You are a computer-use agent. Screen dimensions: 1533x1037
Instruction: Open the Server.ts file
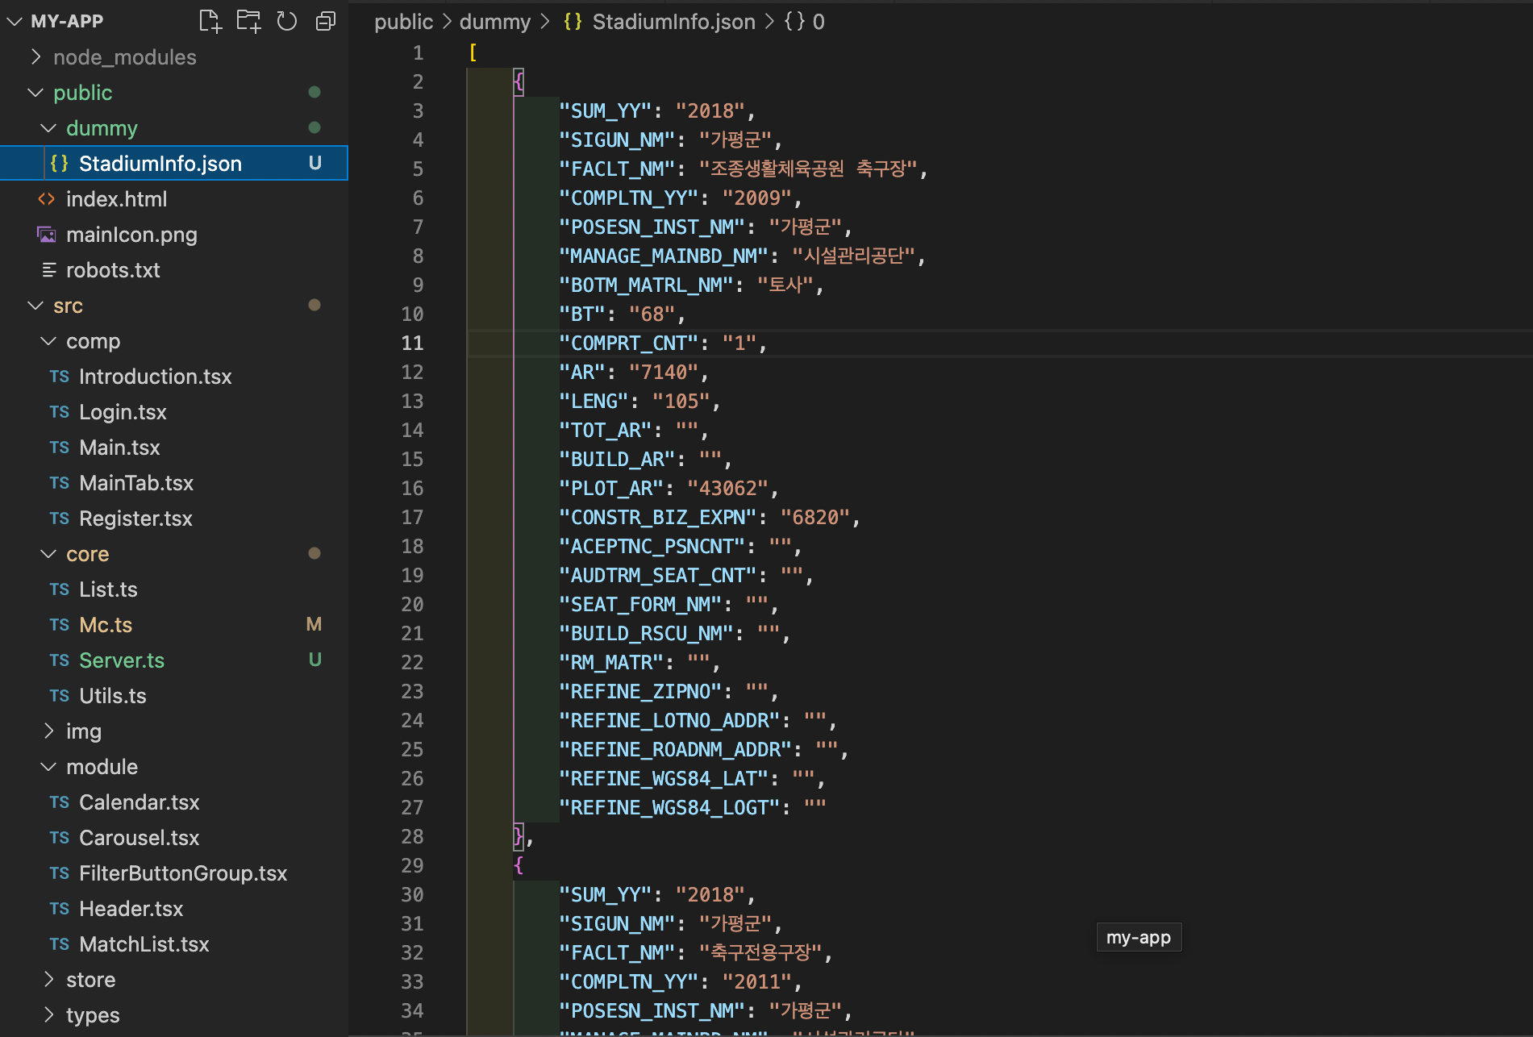[x=122, y=660]
